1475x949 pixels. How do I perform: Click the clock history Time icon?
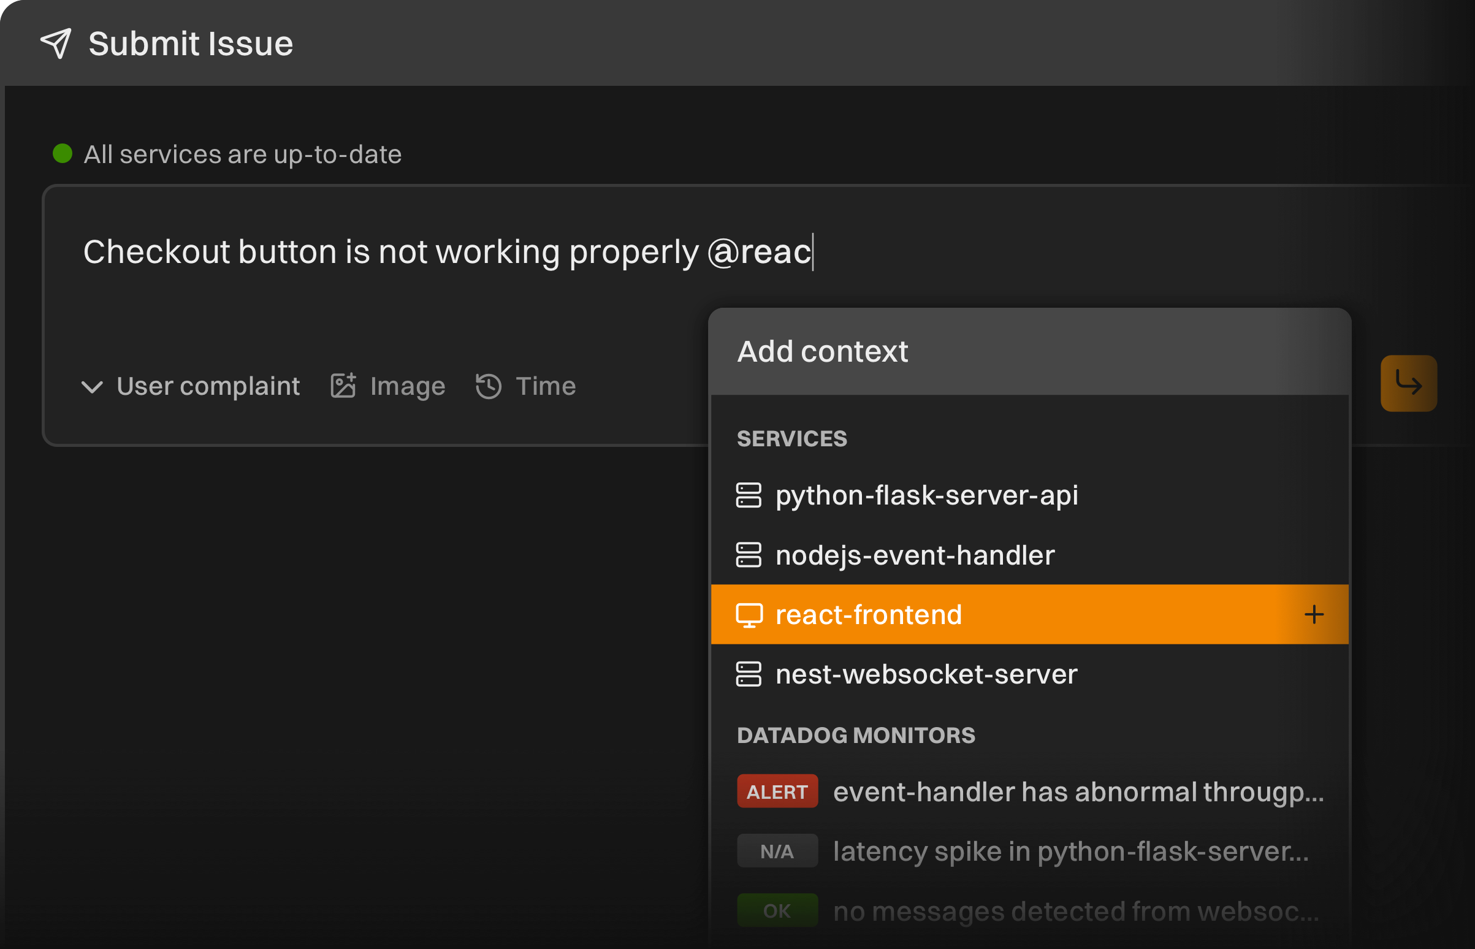point(489,386)
